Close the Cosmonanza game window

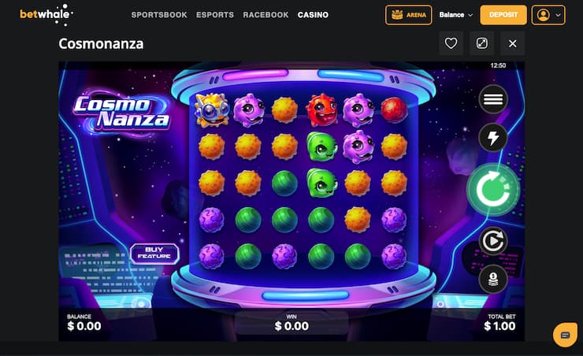513,43
